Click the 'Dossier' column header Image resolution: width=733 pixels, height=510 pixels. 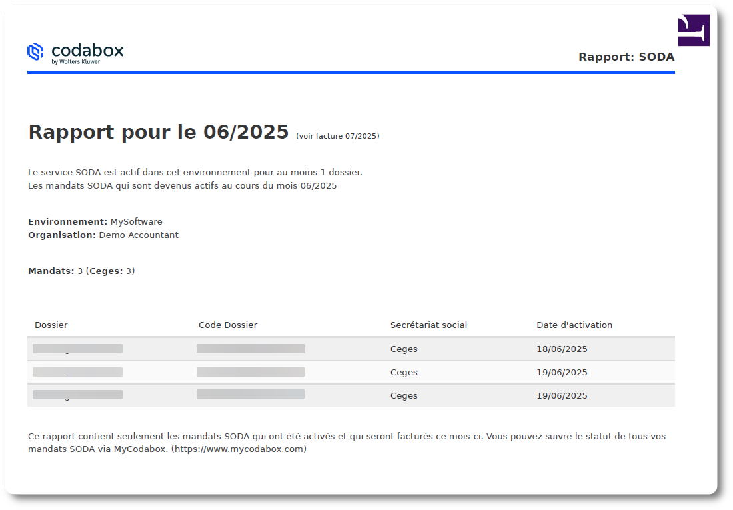pyautogui.click(x=51, y=325)
